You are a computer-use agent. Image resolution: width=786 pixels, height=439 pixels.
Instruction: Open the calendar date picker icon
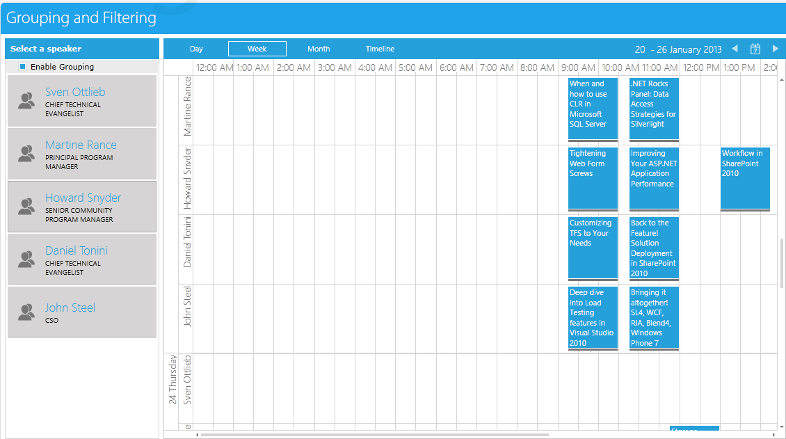coord(755,49)
